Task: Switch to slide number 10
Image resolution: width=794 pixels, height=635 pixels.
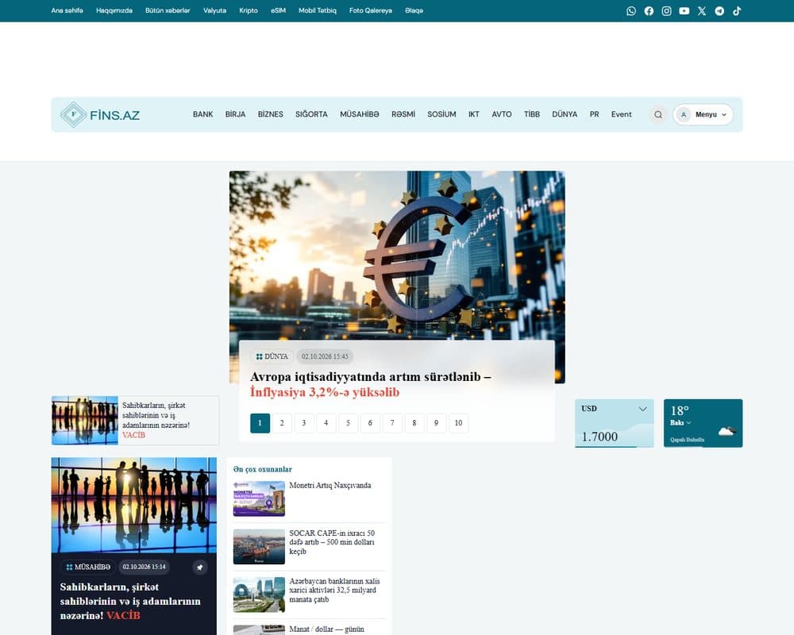Action: point(458,423)
